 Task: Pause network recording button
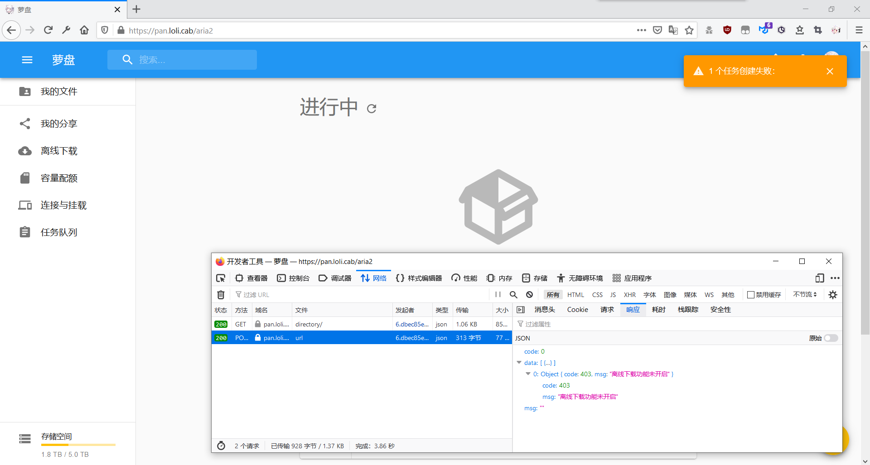498,295
